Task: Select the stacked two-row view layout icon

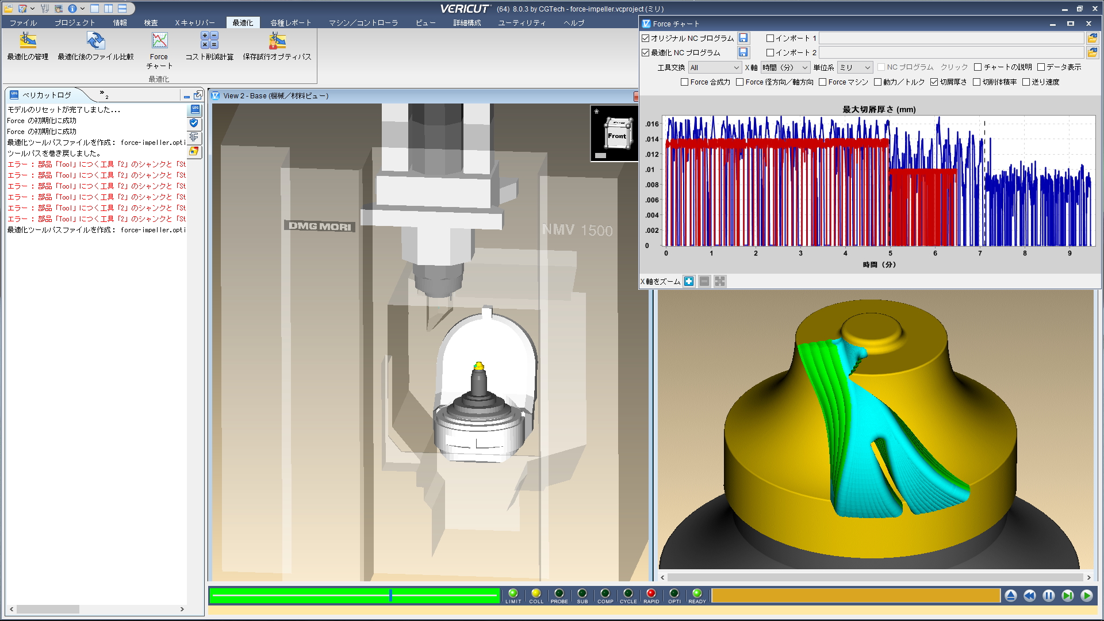Action: tap(122, 9)
